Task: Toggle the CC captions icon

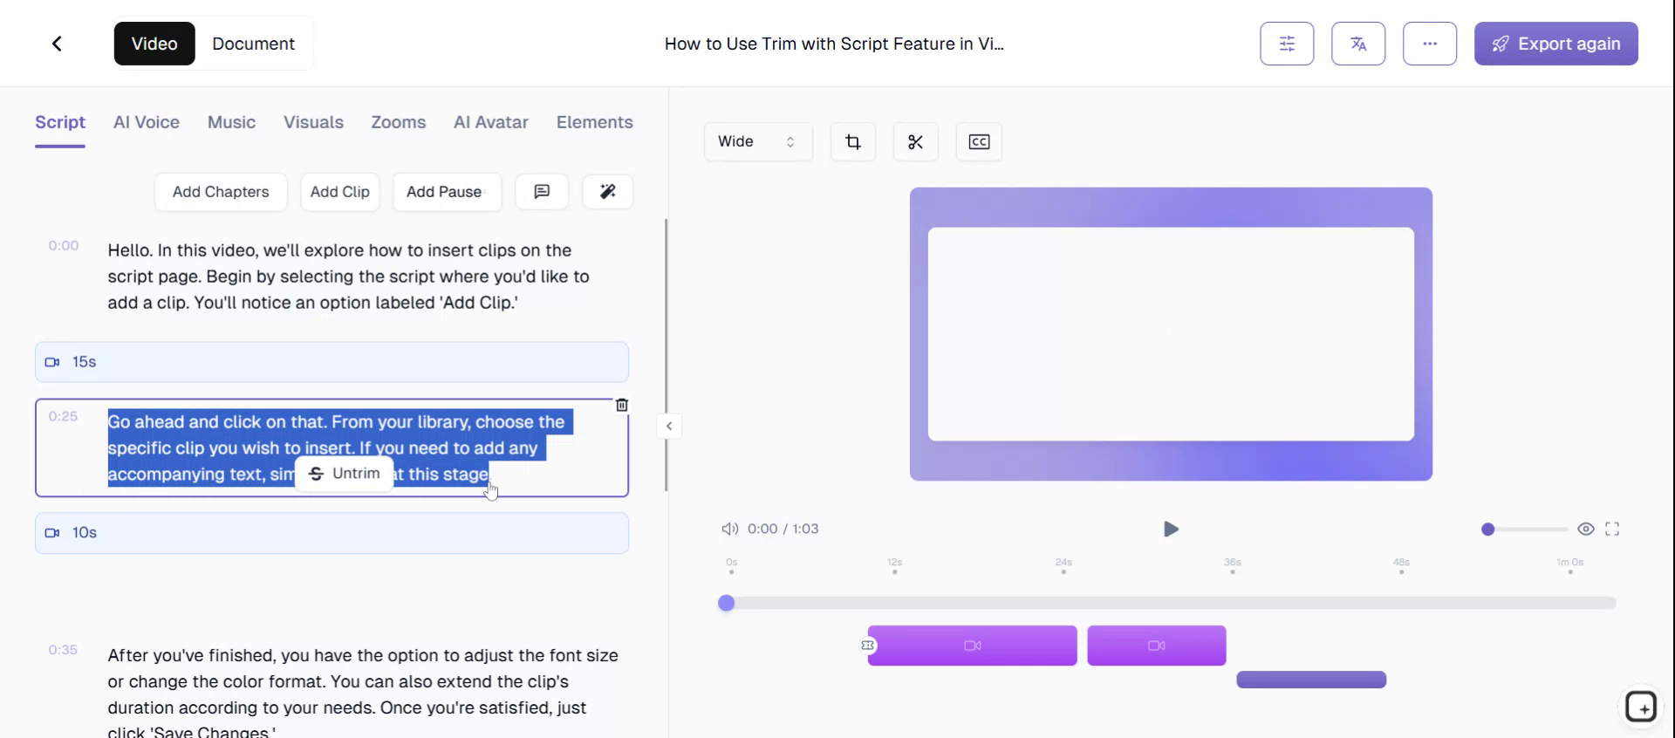Action: pyautogui.click(x=979, y=141)
